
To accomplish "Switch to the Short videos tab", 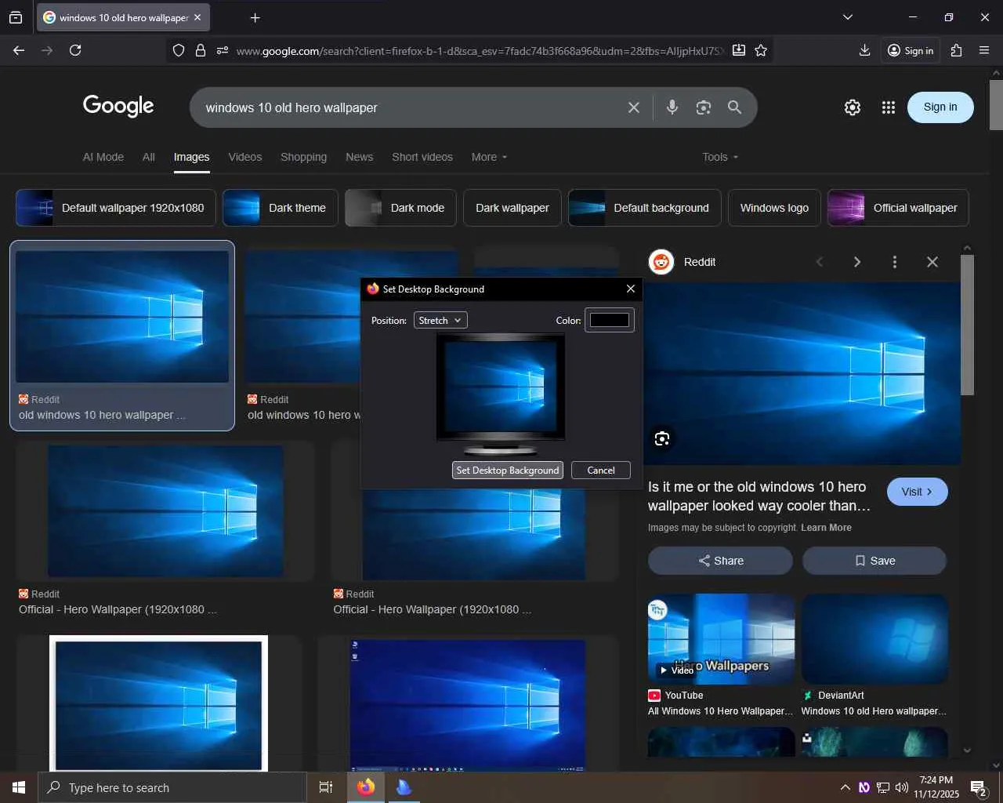I will [x=422, y=157].
